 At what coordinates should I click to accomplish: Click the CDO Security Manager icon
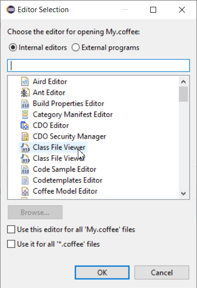tap(25, 137)
